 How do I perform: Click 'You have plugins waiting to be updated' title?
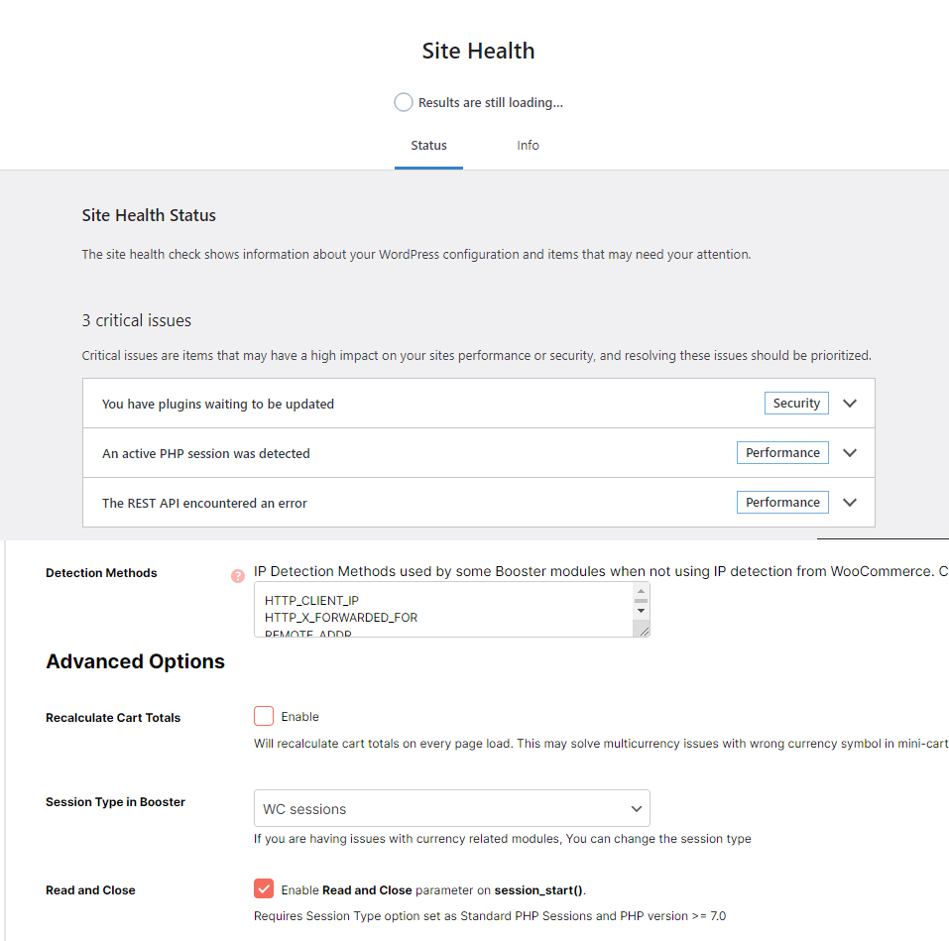point(218,404)
